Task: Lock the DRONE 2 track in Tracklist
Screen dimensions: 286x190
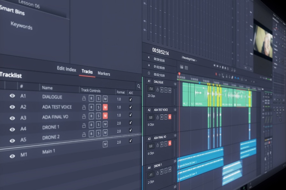Action: [84, 134]
